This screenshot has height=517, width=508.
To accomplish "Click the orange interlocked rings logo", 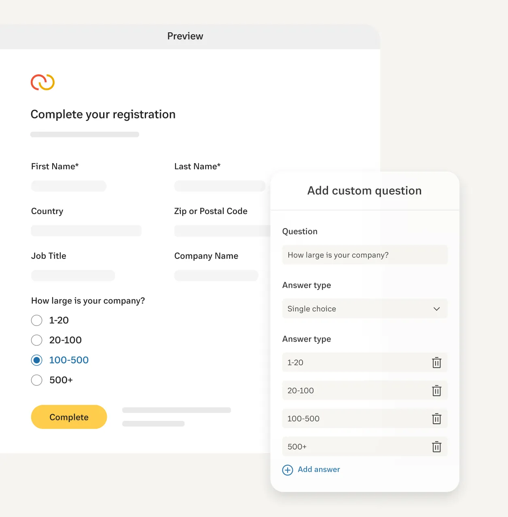I will pos(42,82).
